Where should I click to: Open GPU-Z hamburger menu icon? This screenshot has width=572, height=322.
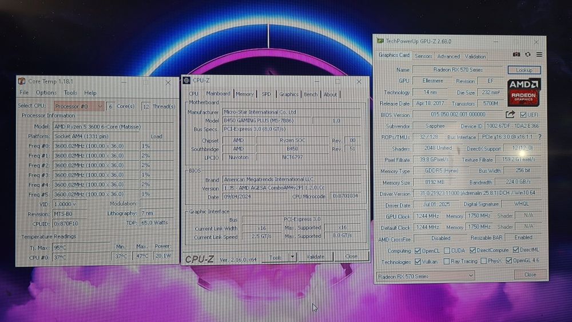coord(539,54)
